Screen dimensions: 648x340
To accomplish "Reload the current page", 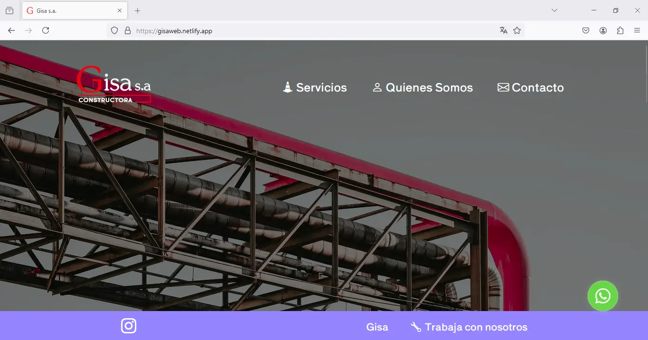I will tap(46, 30).
